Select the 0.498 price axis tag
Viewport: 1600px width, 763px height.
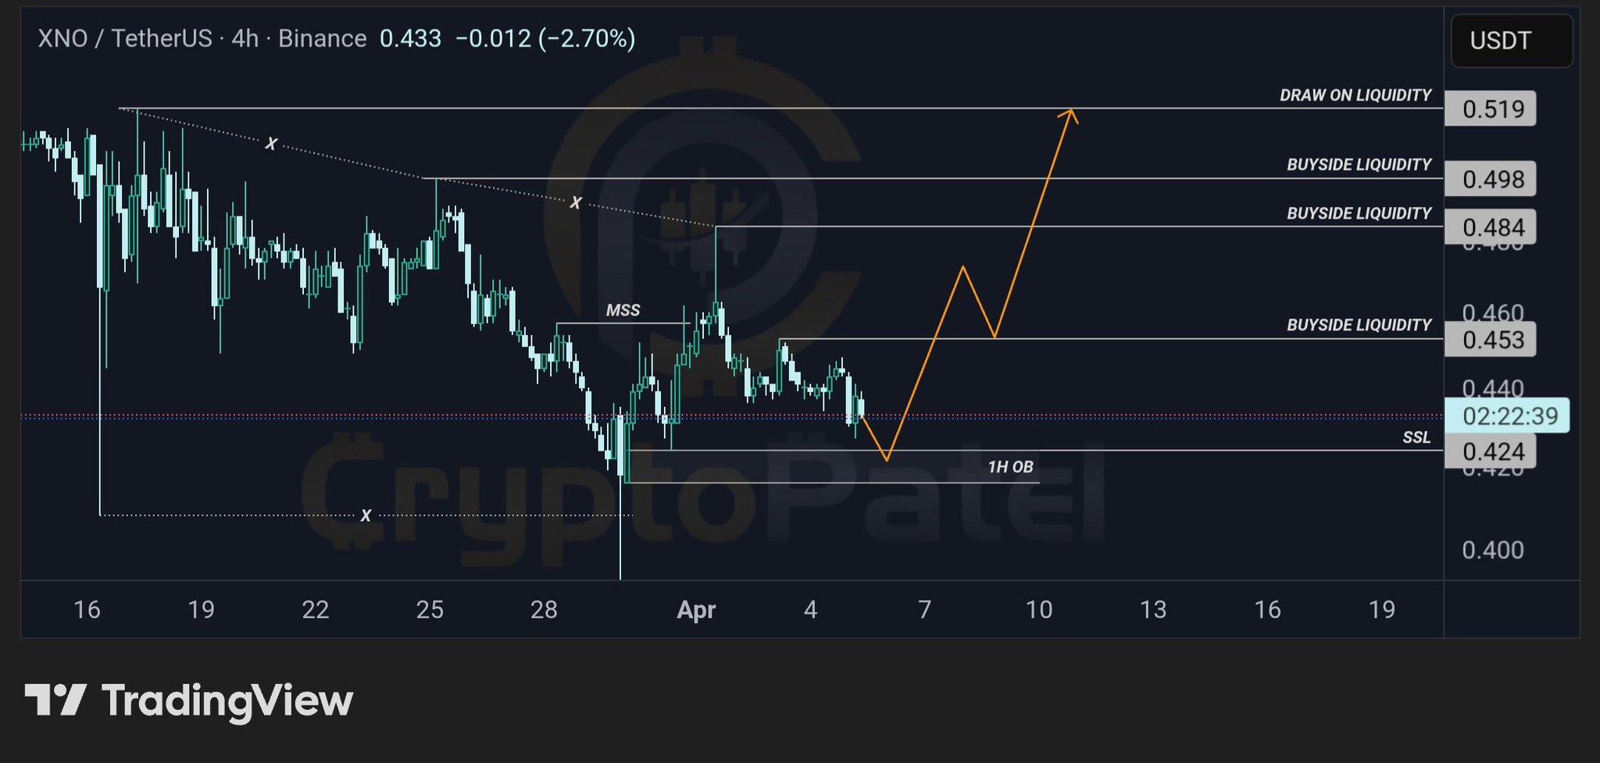pyautogui.click(x=1491, y=179)
